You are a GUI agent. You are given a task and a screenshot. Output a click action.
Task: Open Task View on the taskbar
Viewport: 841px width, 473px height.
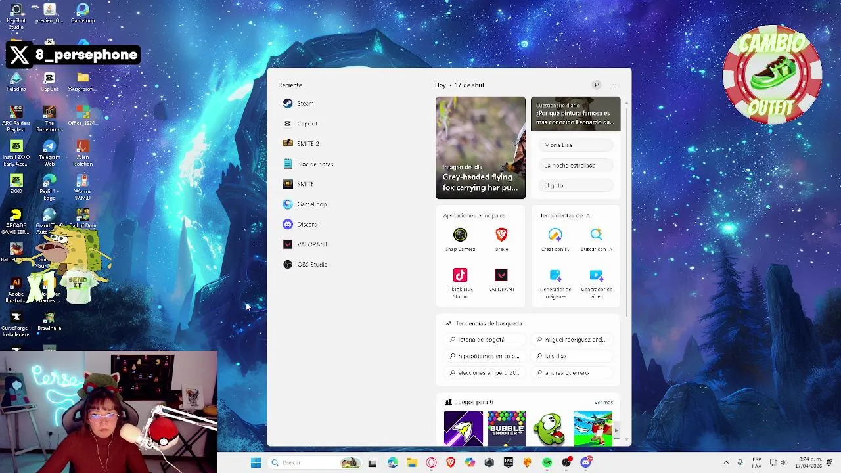pyautogui.click(x=373, y=462)
